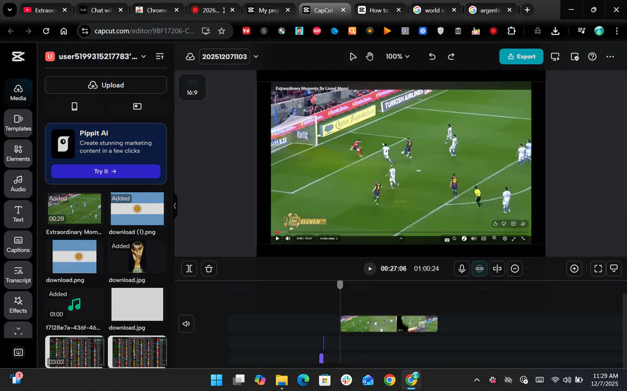
Task: Toggle timeline snapping
Action: coord(479,269)
